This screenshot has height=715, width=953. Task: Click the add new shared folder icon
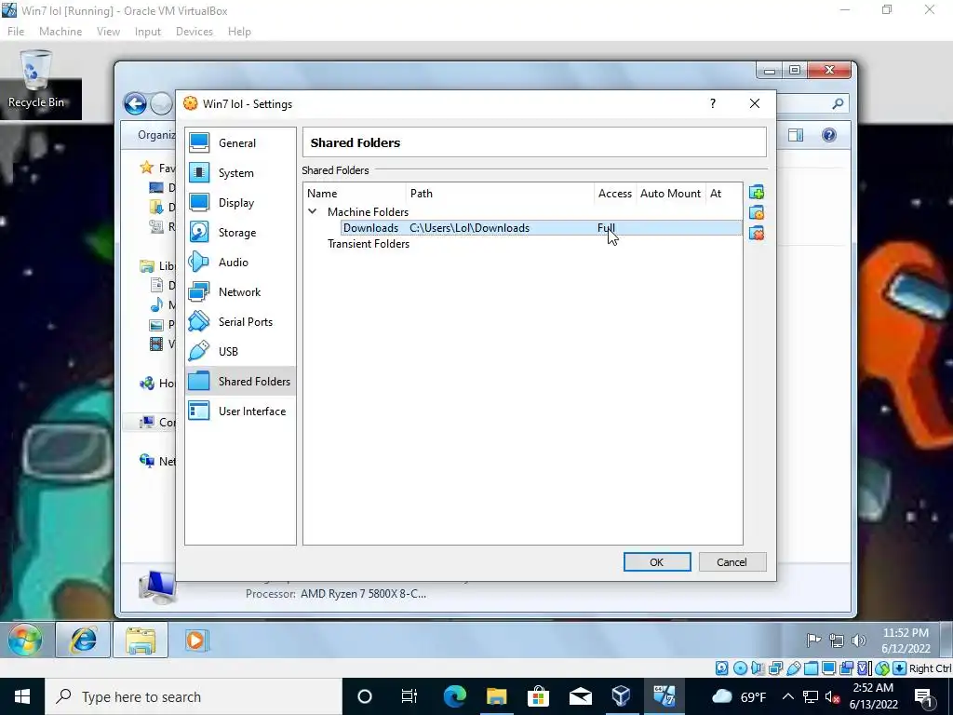pos(756,193)
